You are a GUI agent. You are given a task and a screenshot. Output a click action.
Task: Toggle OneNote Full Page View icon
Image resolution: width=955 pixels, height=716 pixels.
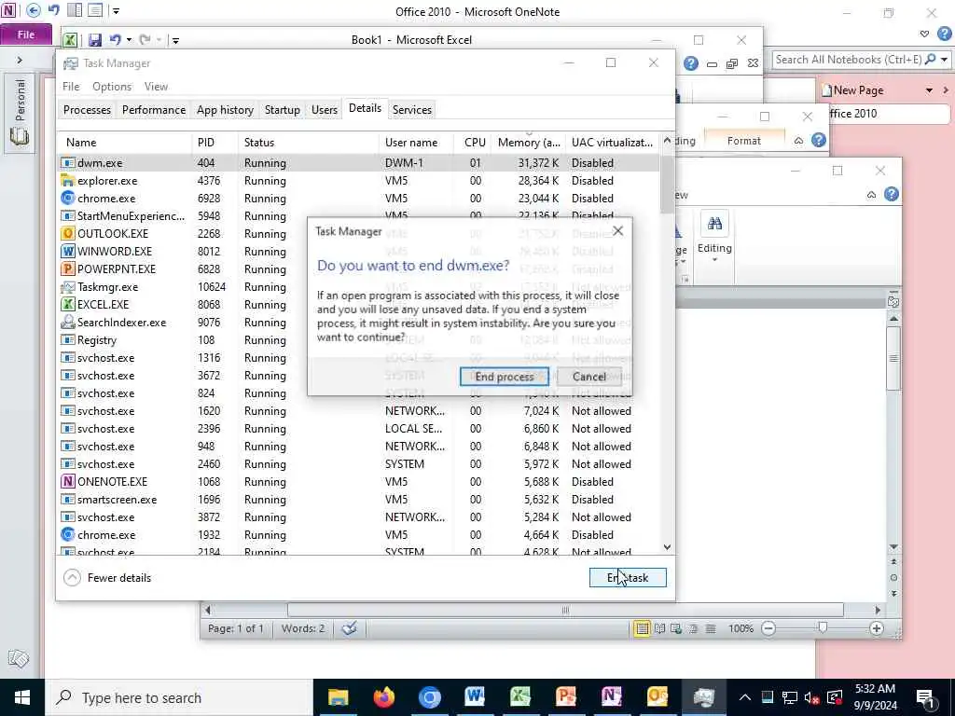coord(94,10)
